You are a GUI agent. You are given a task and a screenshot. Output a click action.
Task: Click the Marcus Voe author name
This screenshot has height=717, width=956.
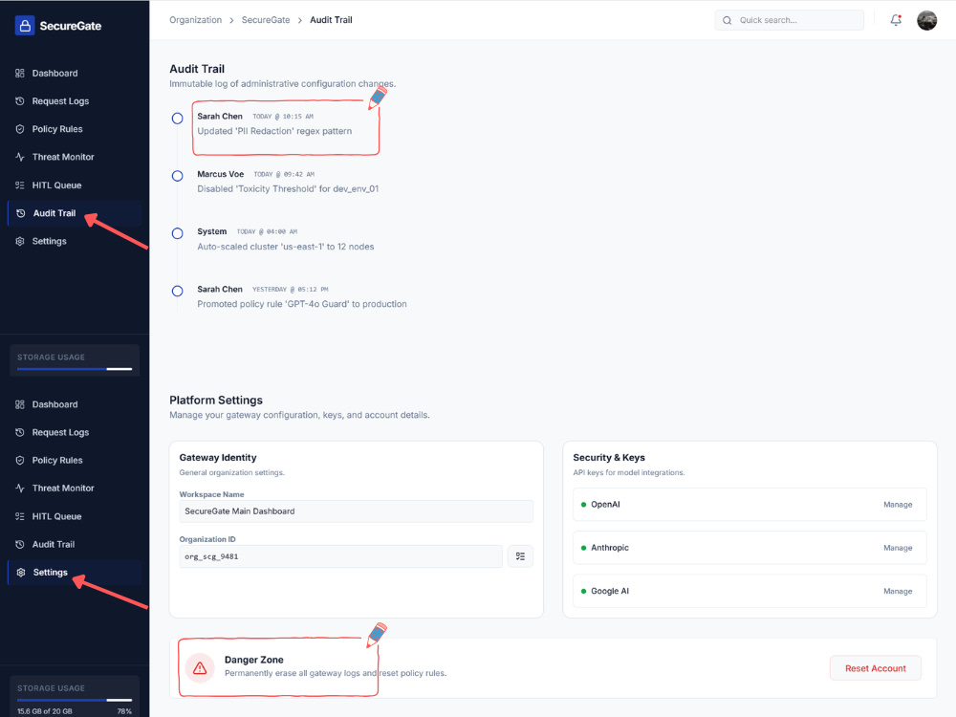[x=221, y=174]
